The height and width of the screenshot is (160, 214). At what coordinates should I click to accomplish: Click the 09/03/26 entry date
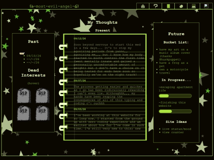80,109
